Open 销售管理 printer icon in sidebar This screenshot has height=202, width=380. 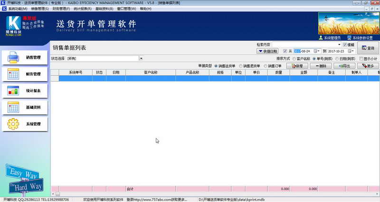(x=13, y=57)
